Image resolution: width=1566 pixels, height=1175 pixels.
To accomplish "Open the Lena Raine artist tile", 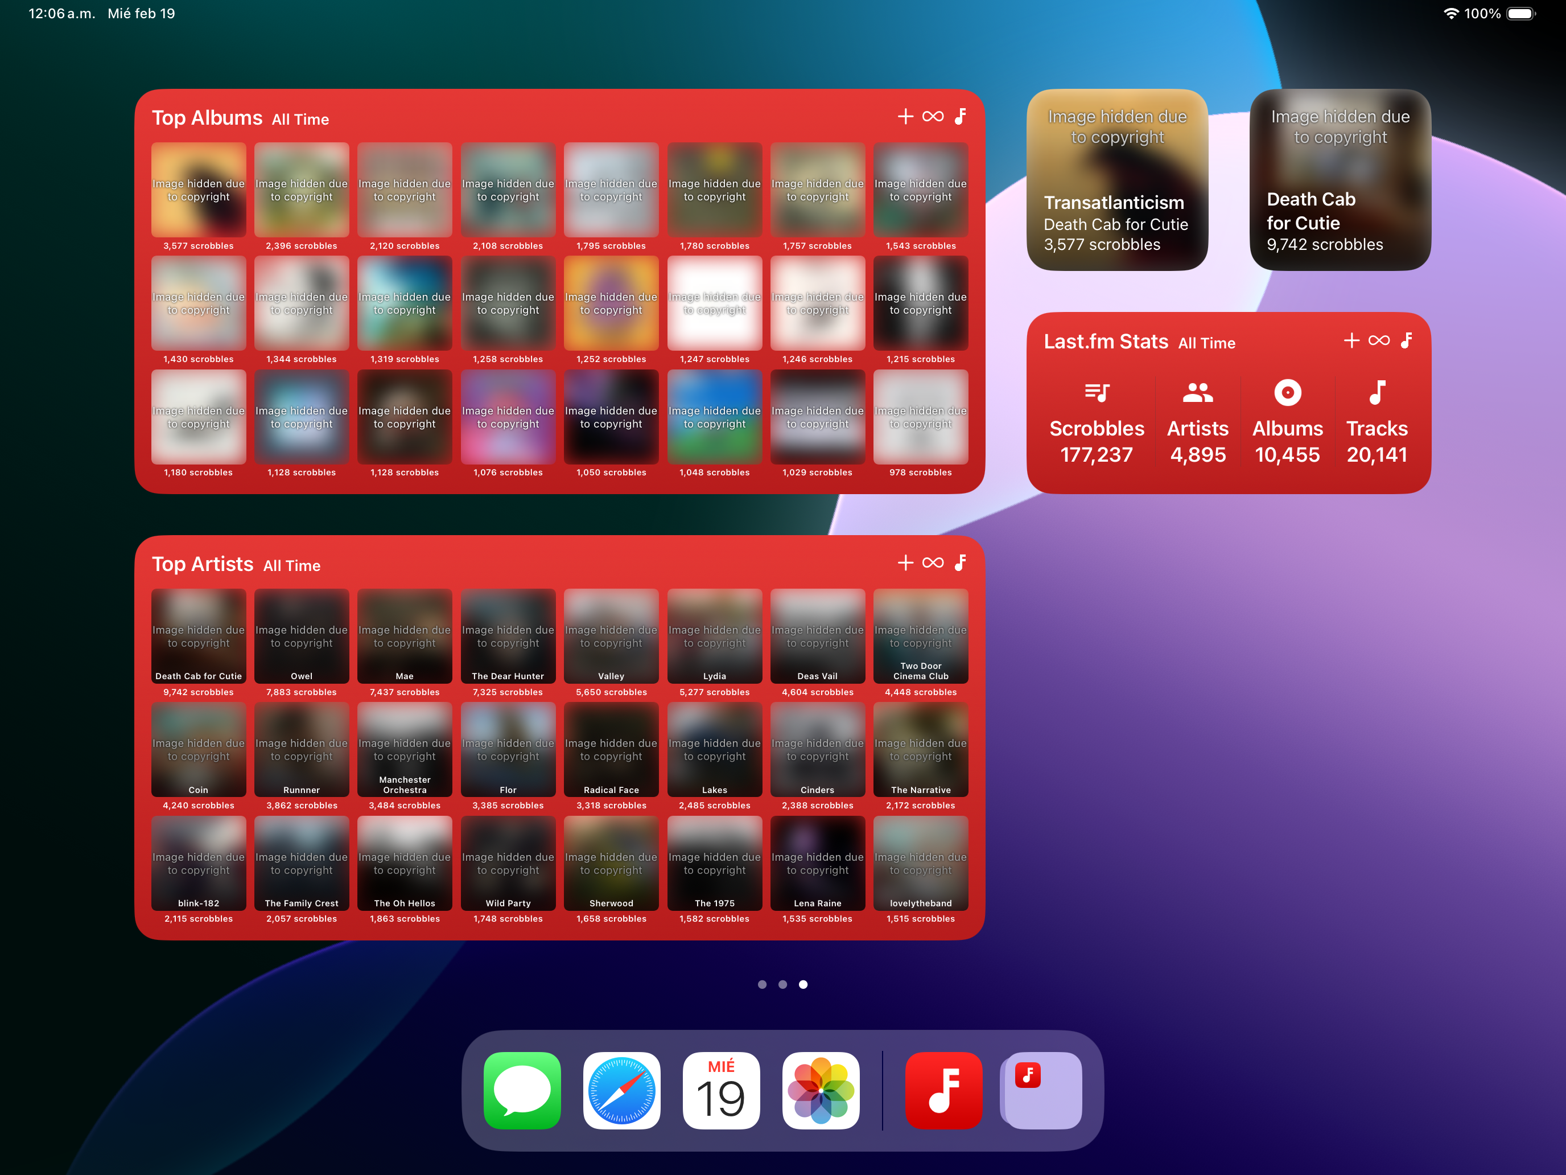I will 818,864.
